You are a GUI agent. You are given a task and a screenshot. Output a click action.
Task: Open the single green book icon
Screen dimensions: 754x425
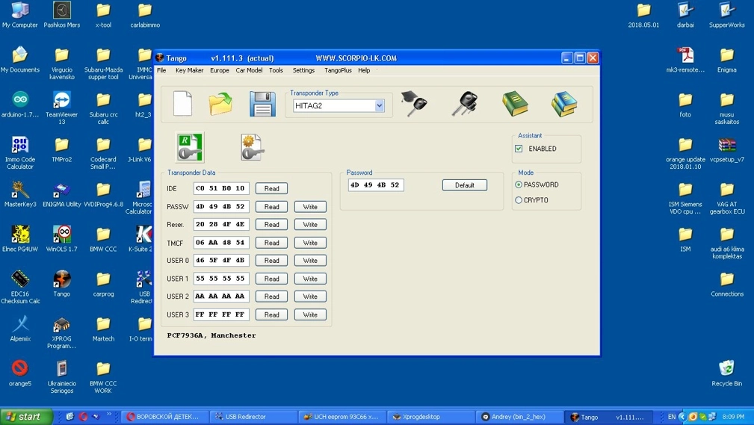(515, 104)
